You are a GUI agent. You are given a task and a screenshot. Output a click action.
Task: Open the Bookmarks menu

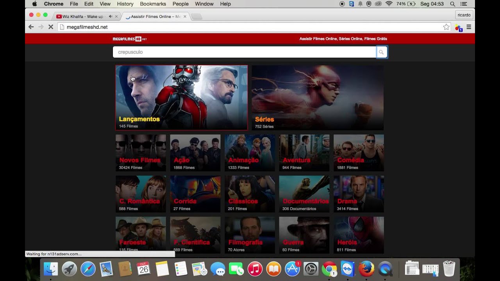(153, 4)
